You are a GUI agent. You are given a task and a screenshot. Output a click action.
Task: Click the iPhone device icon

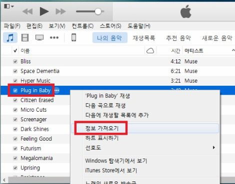74,37
